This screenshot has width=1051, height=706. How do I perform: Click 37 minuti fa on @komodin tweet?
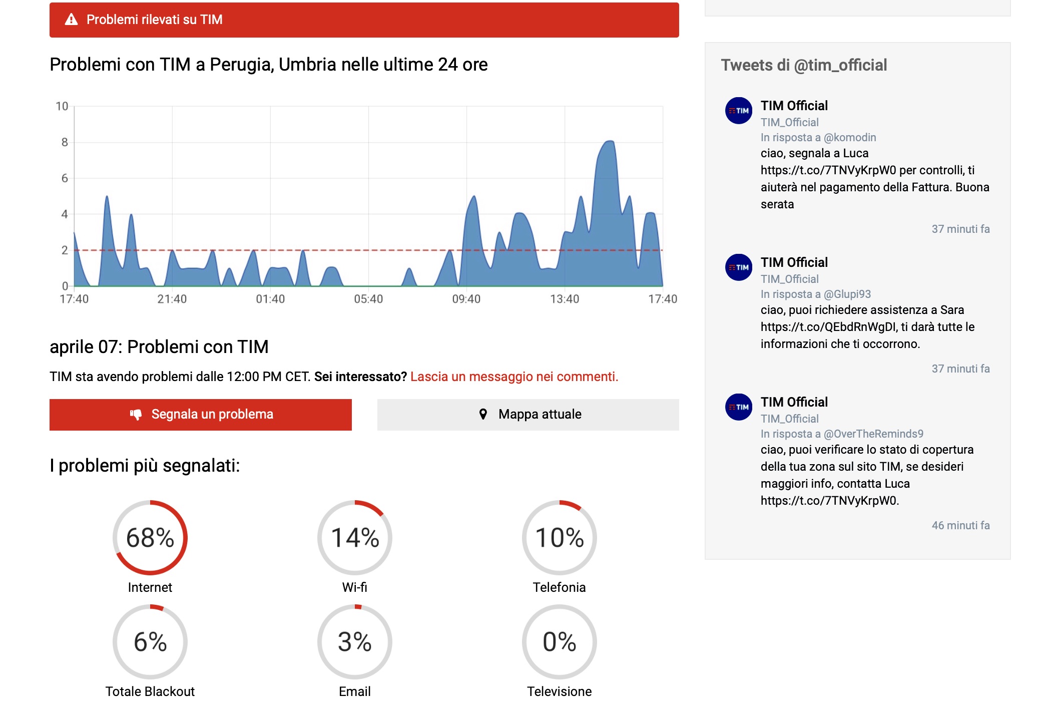tap(960, 229)
